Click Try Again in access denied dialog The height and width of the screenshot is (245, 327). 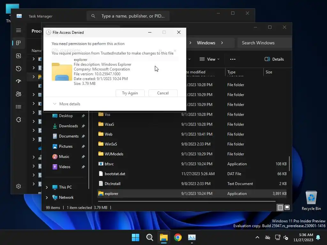point(130,93)
